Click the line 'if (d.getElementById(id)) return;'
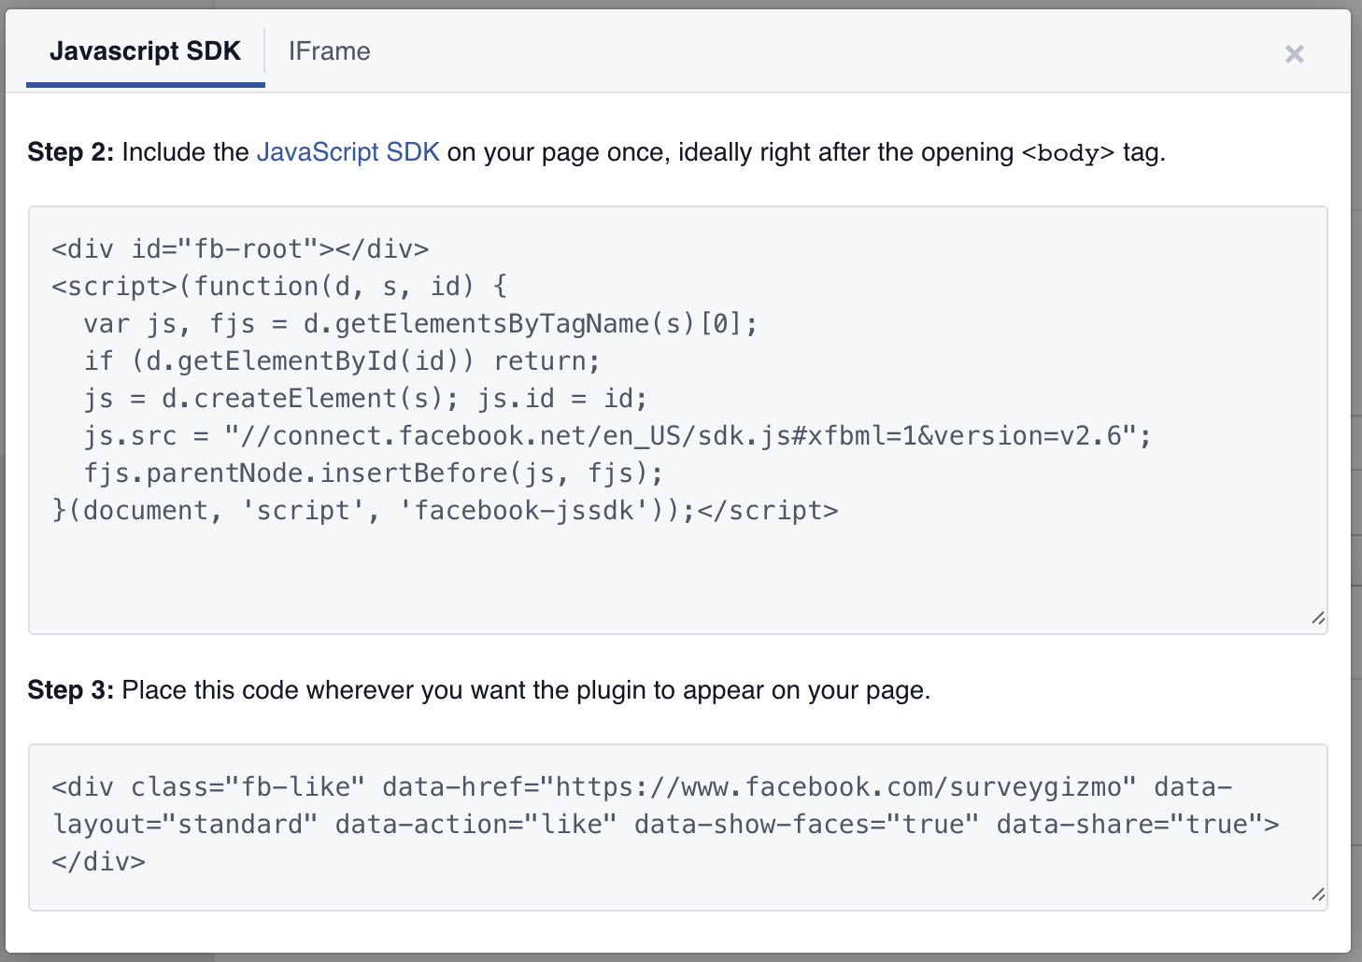Viewport: 1362px width, 962px height. [342, 361]
